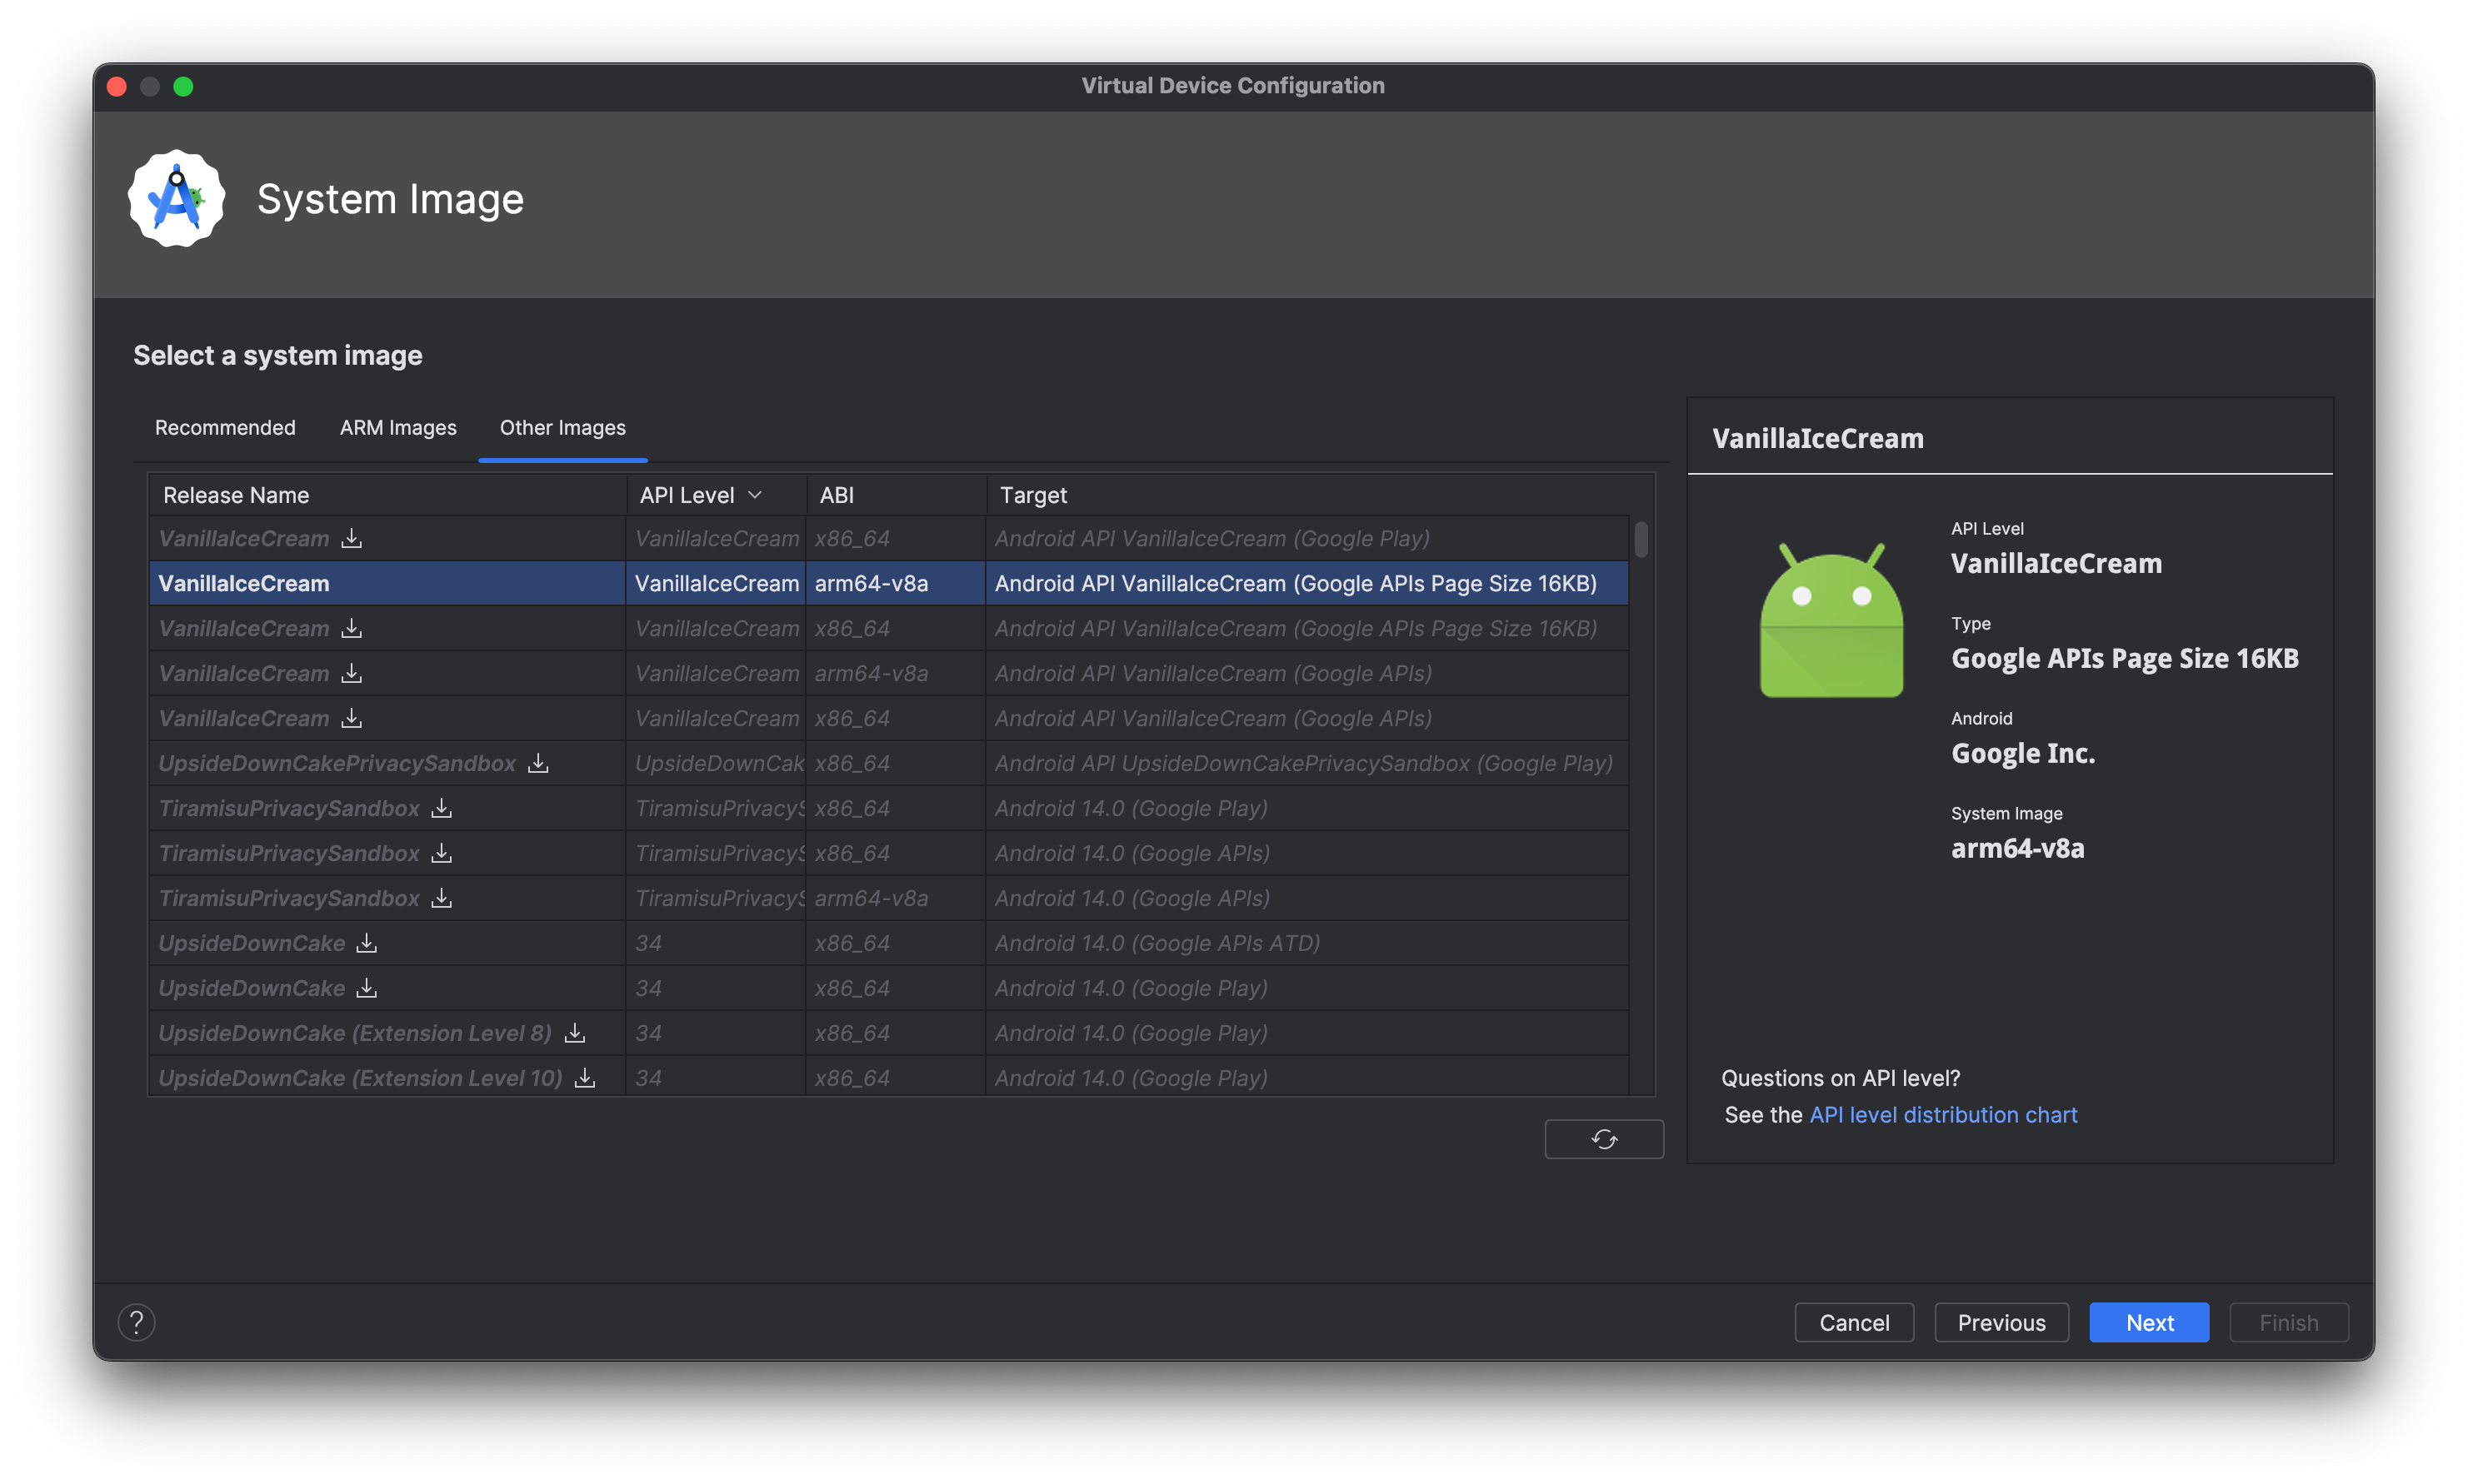Select TiramisuPrivacySandbox arm64-v8a row

click(x=882, y=897)
